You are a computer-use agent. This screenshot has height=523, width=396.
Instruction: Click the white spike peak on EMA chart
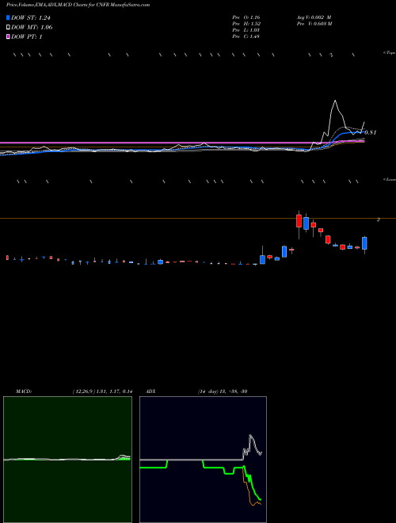pyautogui.click(x=335, y=101)
